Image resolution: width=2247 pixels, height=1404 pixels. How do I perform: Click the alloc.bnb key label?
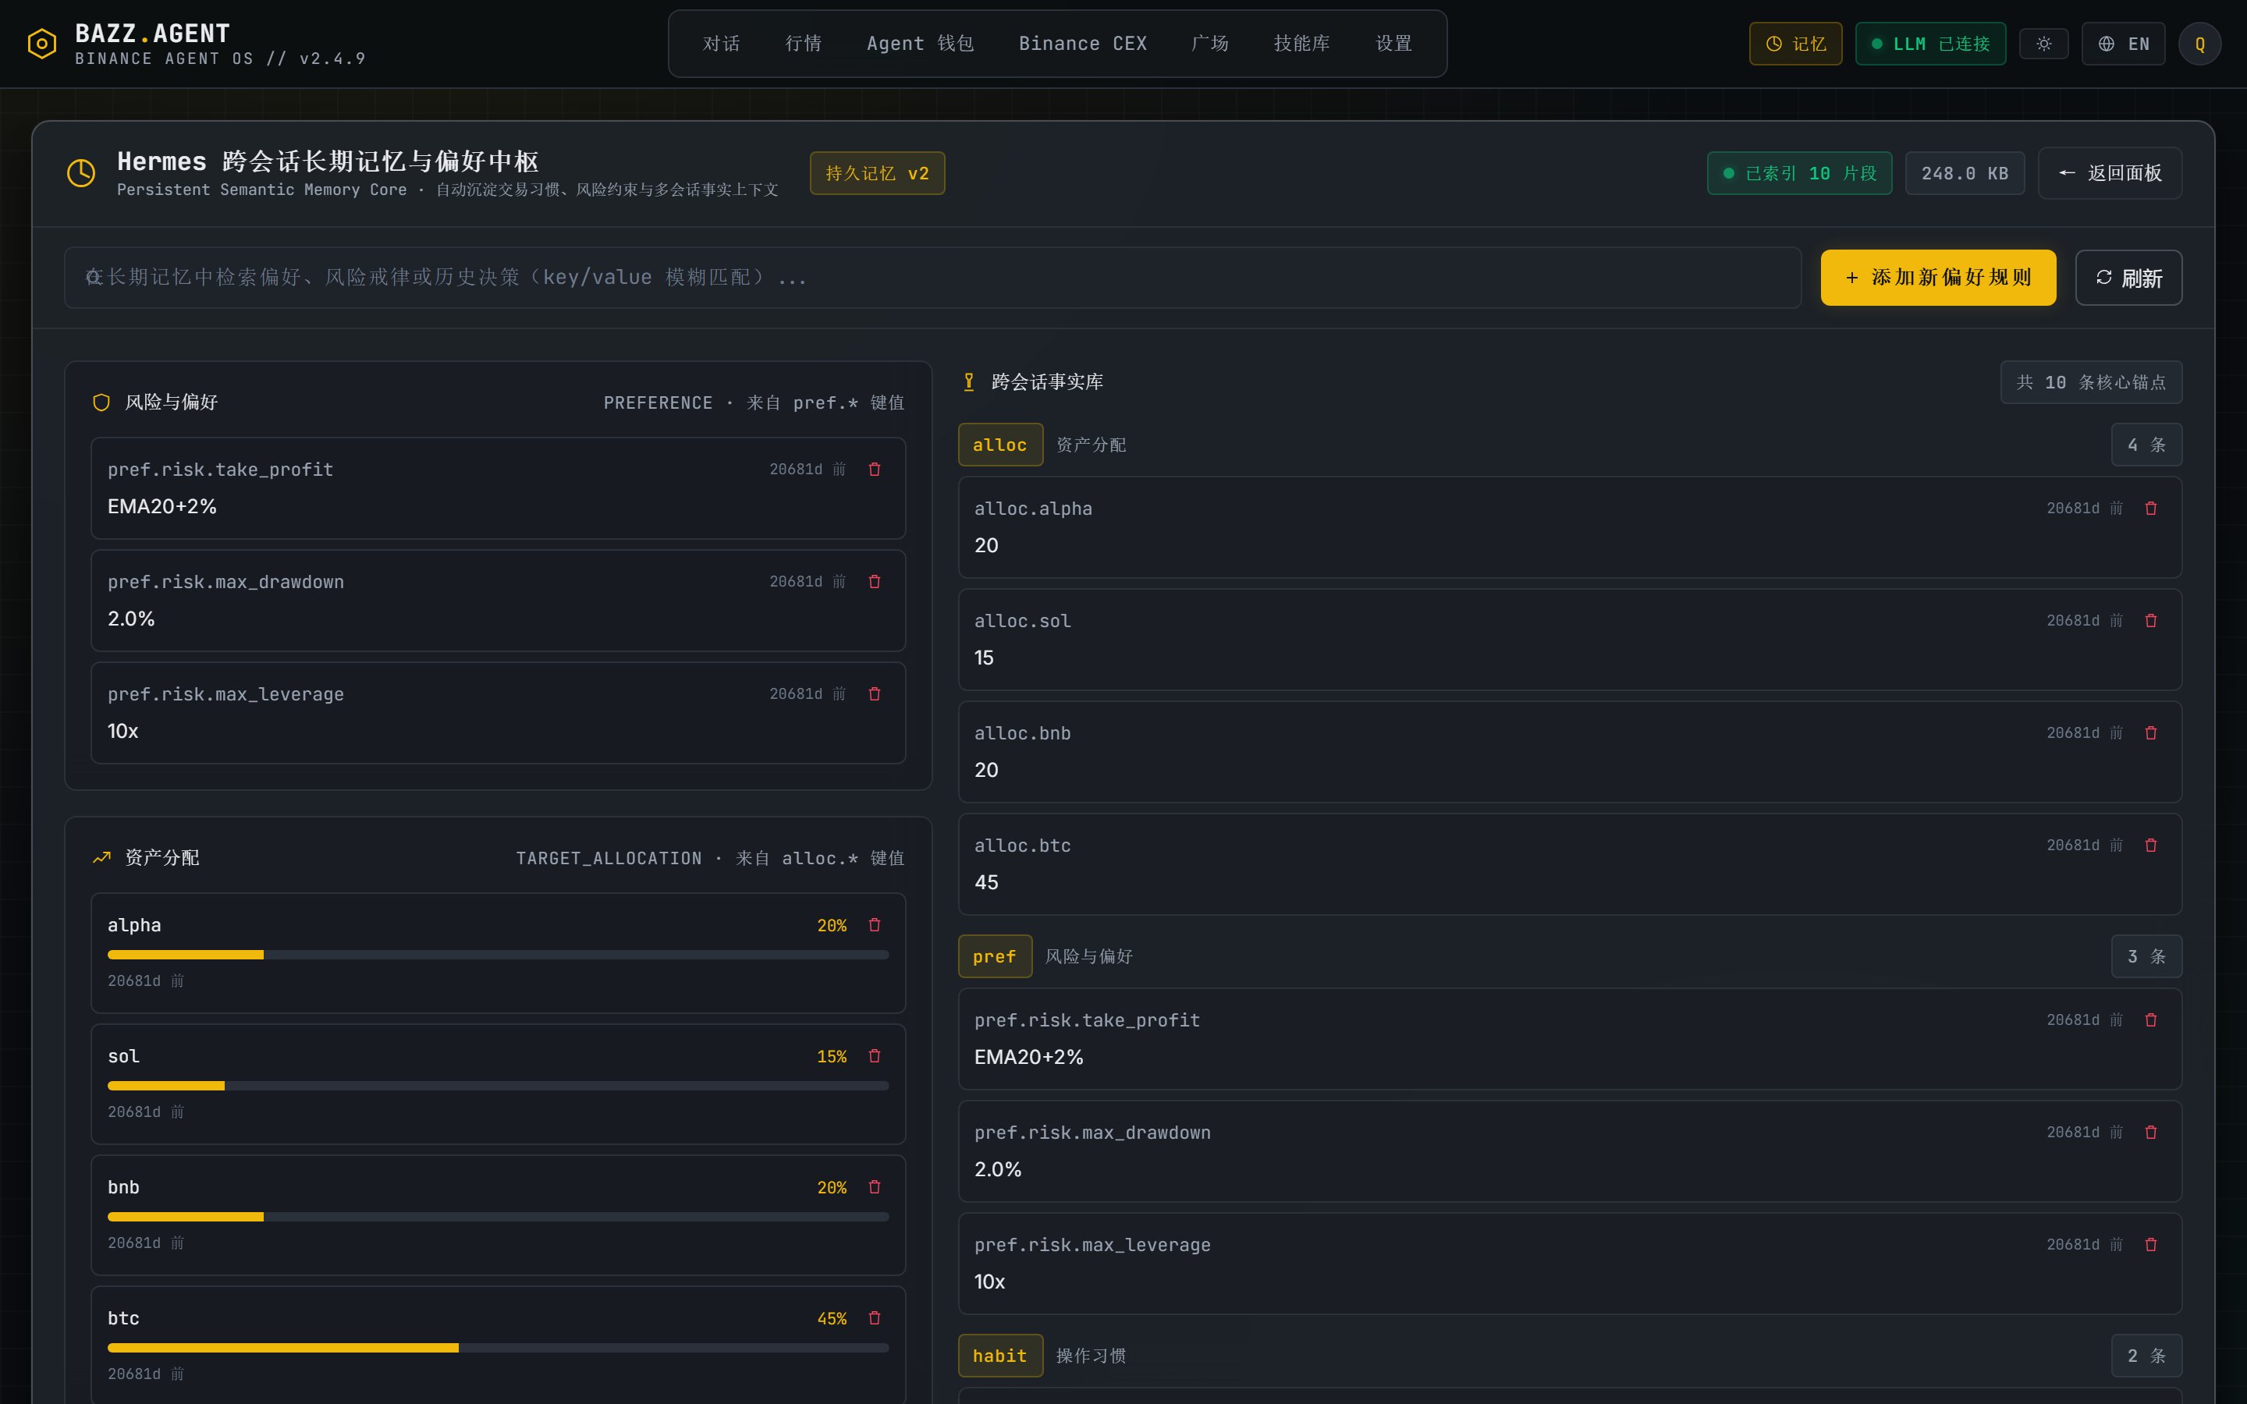[x=1022, y=733]
